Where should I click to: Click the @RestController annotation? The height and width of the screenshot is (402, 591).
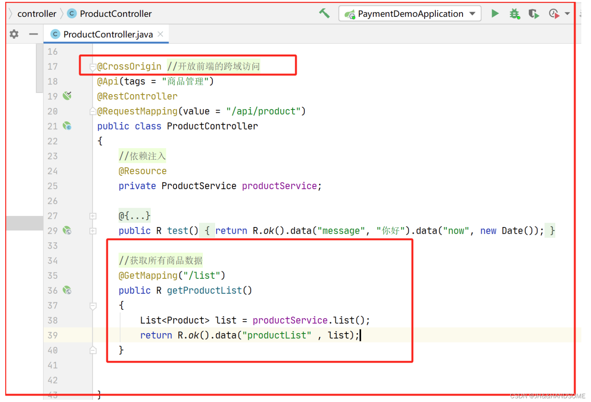(x=137, y=96)
